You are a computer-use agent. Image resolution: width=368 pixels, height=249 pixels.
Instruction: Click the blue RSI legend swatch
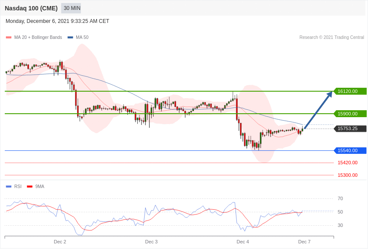click(x=9, y=187)
